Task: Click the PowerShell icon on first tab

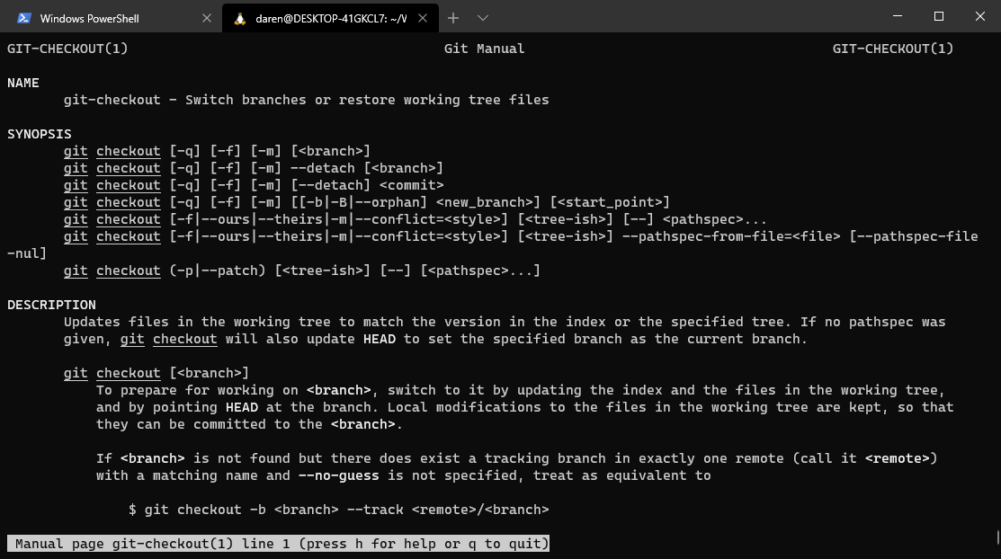Action: [x=24, y=19]
